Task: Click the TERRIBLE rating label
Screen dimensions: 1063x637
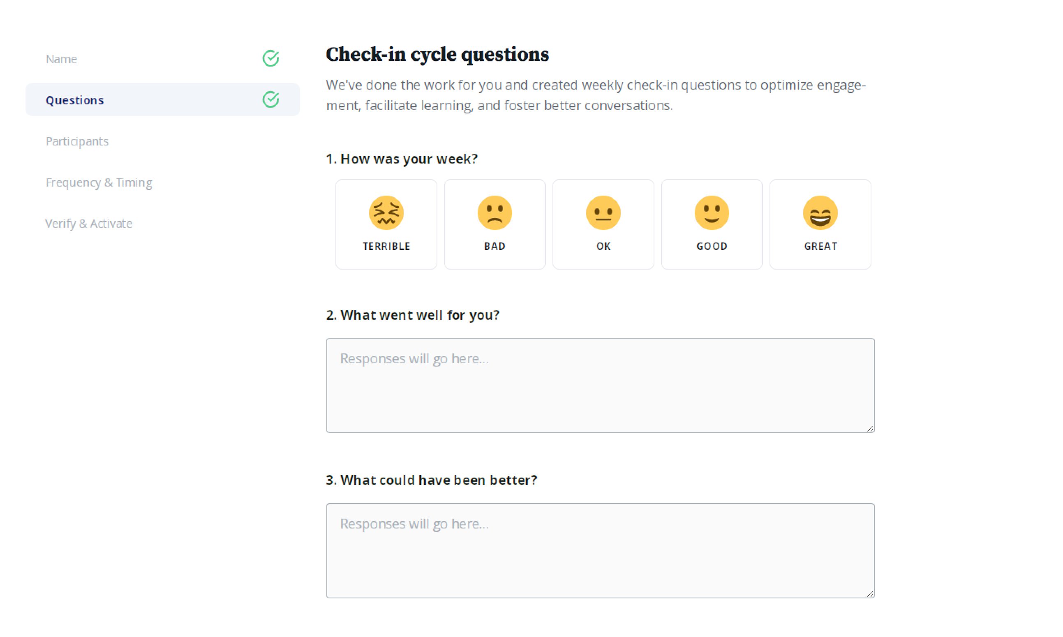Action: [386, 247]
